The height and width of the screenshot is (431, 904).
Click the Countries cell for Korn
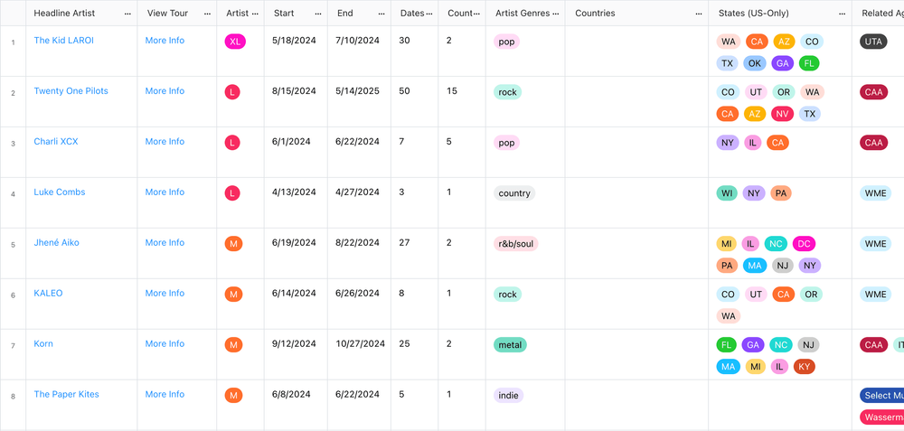click(x=636, y=354)
